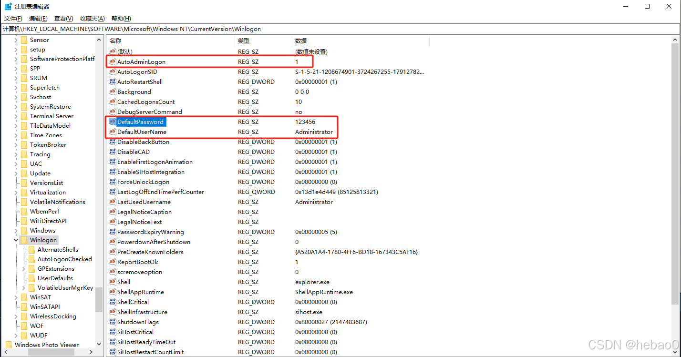Expand the Windows key node
The image size is (681, 357).
coord(16,230)
